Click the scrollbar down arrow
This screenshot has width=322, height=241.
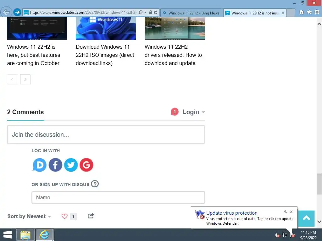pos(319,222)
